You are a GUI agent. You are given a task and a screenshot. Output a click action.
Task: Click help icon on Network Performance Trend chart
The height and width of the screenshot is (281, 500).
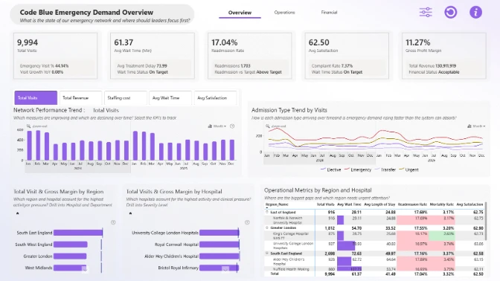(x=232, y=126)
